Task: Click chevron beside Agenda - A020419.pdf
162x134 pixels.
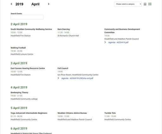Action: [x=105, y=42]
